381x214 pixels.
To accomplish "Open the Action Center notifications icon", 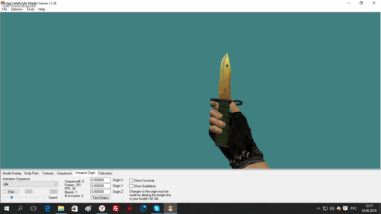I will coord(345,208).
